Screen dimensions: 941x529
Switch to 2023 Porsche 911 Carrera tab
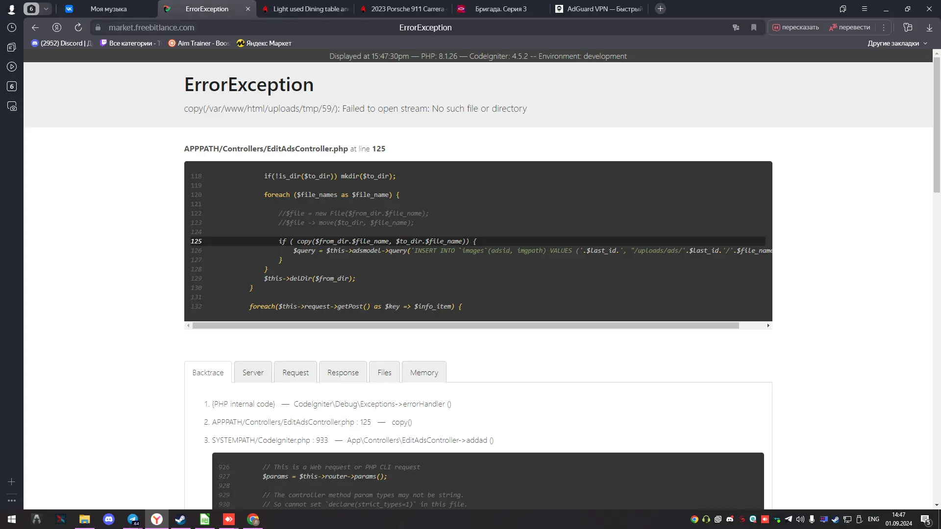(x=403, y=9)
